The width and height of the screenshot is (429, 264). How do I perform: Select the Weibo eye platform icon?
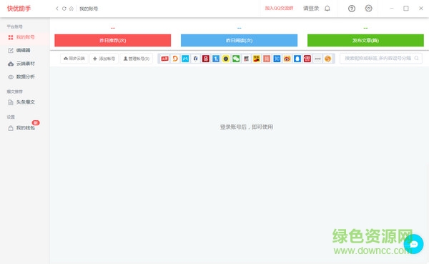click(x=287, y=59)
